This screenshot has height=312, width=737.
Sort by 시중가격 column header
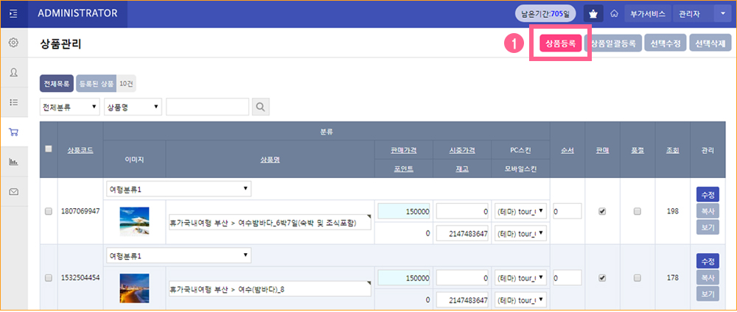coord(462,150)
